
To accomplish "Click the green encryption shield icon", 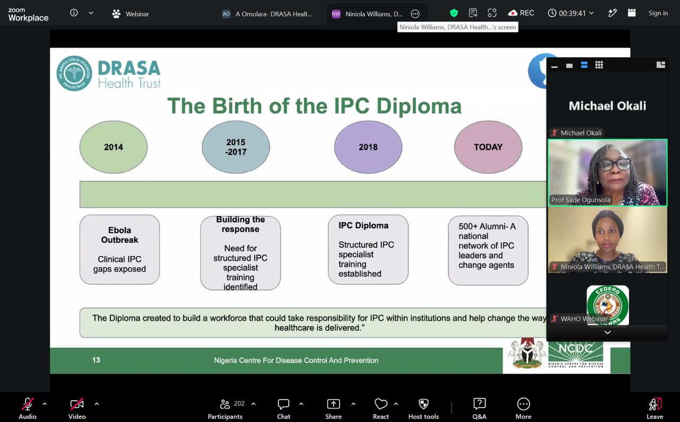I will click(454, 13).
